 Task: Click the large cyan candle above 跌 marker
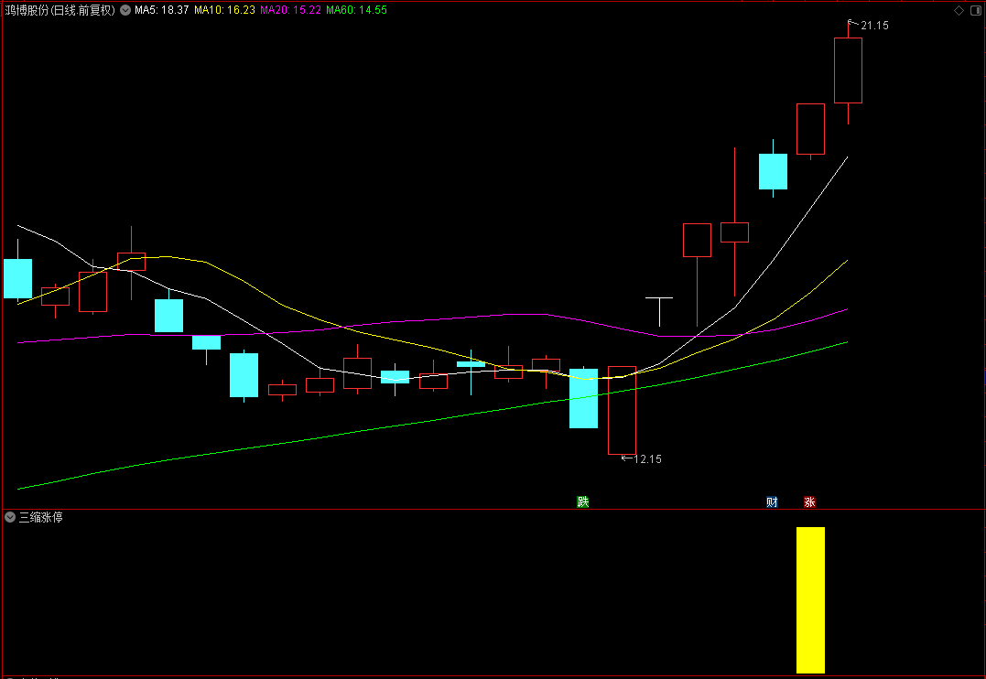point(583,398)
